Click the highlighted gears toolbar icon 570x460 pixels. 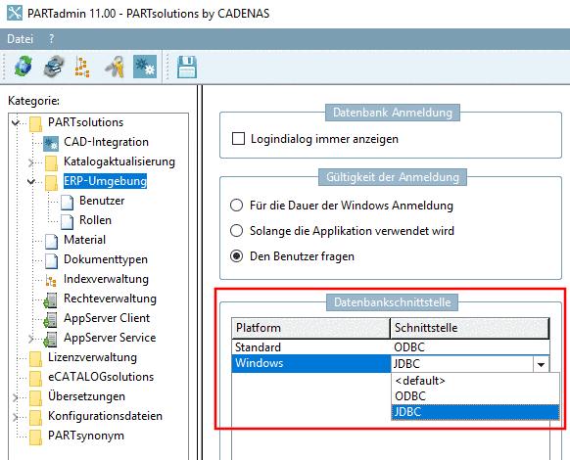click(145, 67)
